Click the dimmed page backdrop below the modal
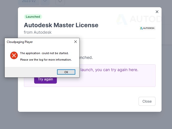Screen dimensions: 172x129 86,121
